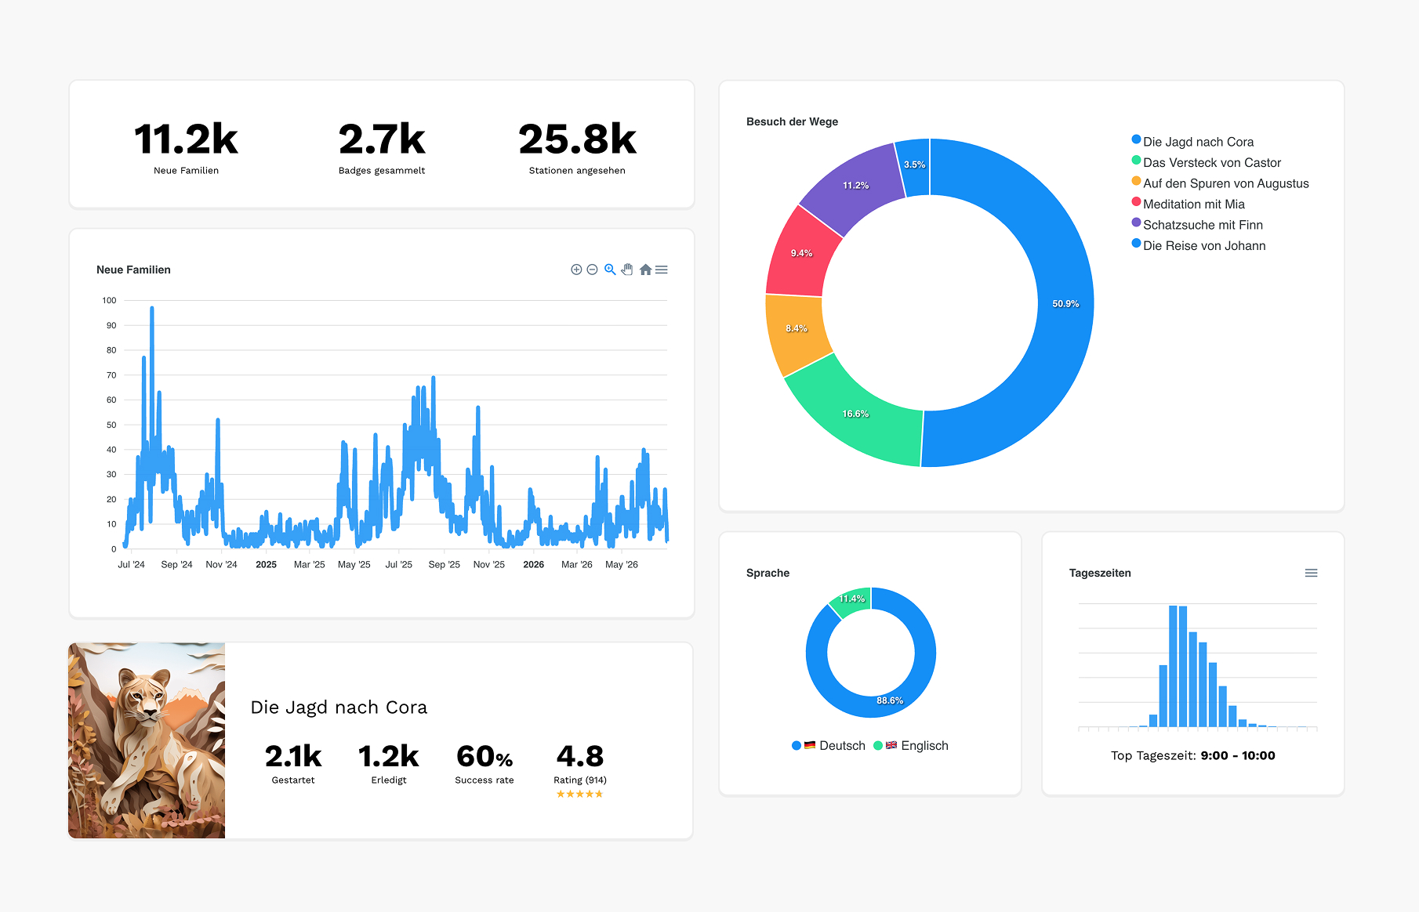
Task: Click the 4.8 Rating value
Action: pos(580,756)
